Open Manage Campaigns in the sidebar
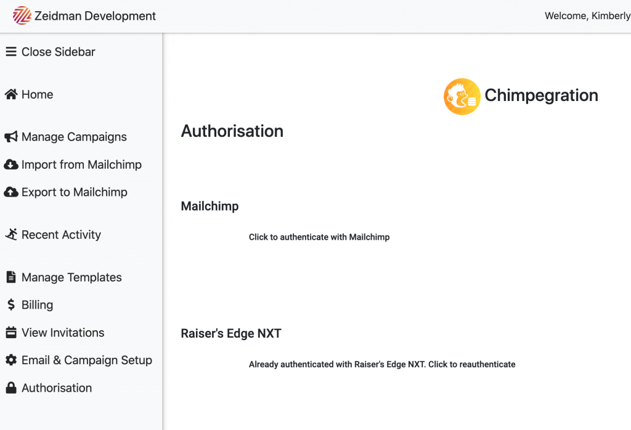 pyautogui.click(x=74, y=137)
